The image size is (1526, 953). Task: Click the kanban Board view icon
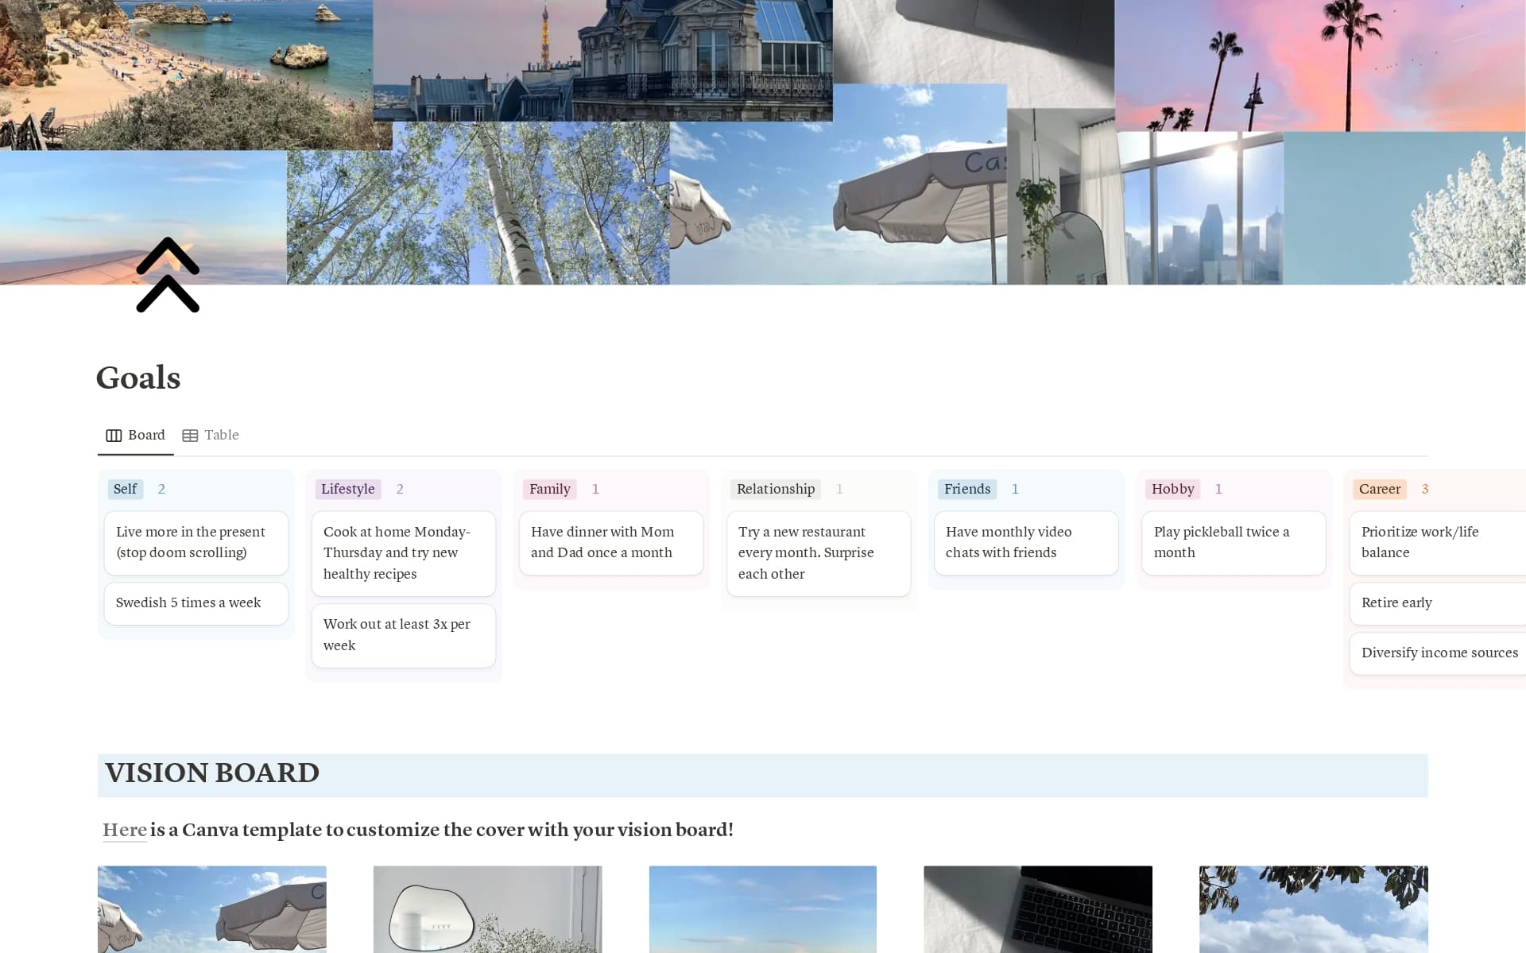pyautogui.click(x=114, y=435)
